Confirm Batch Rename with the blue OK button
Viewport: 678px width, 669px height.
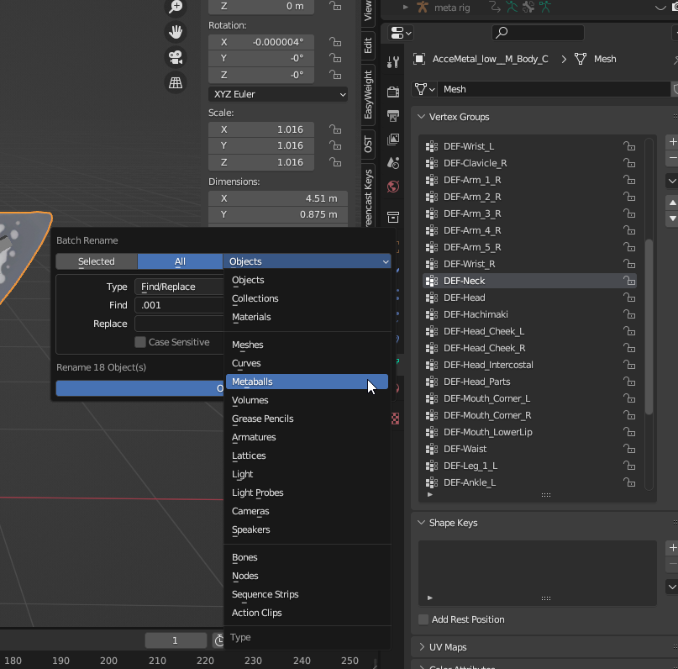click(139, 388)
